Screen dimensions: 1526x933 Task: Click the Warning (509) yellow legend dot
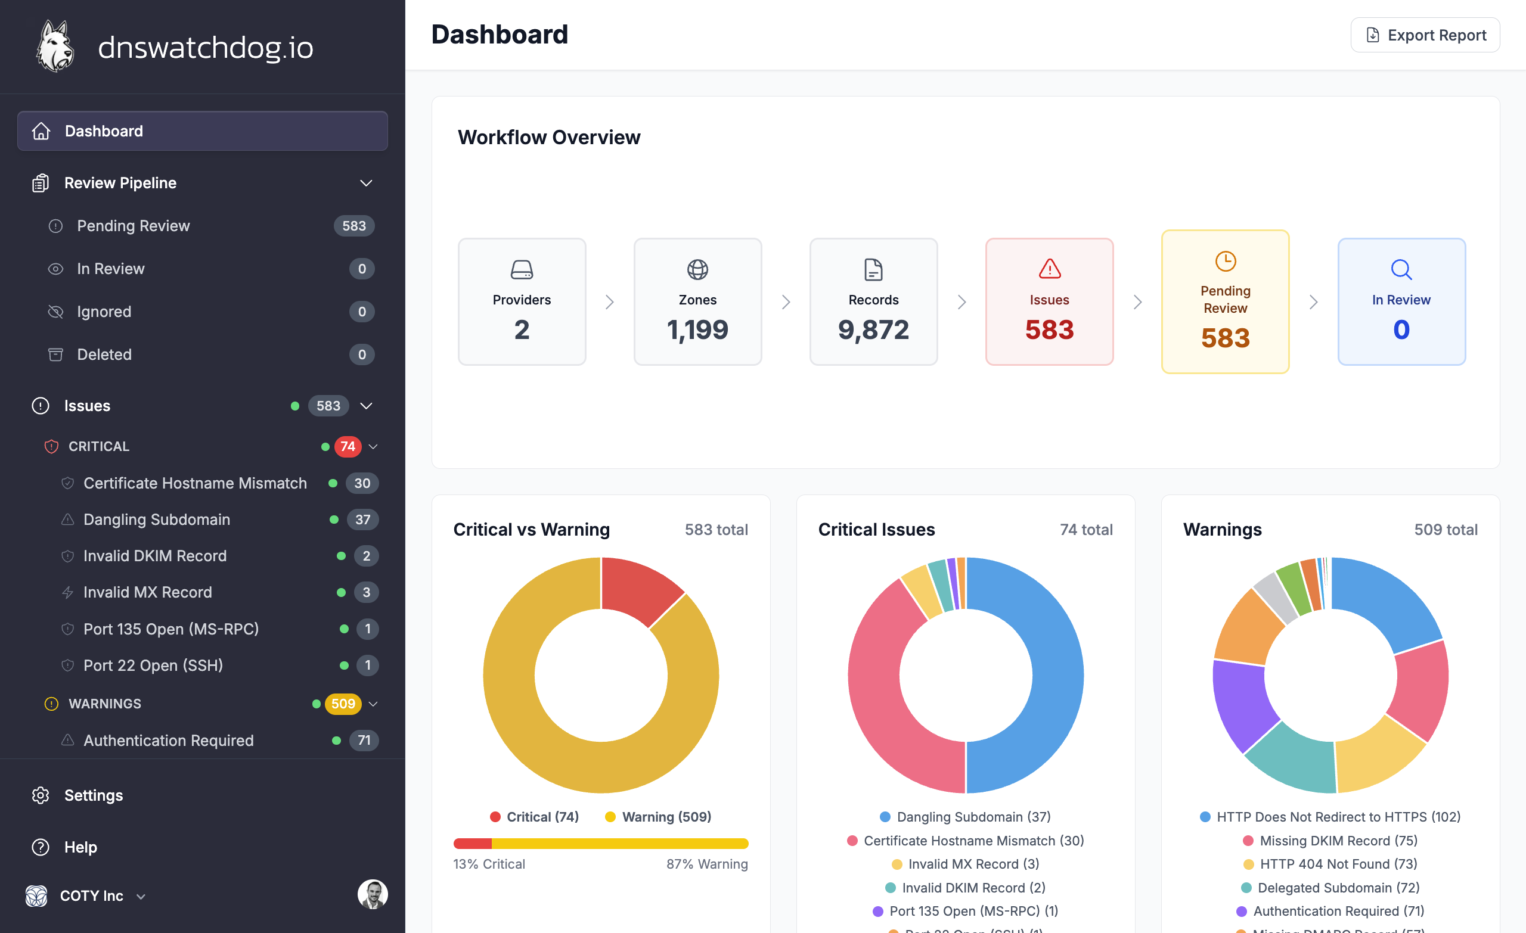[610, 817]
